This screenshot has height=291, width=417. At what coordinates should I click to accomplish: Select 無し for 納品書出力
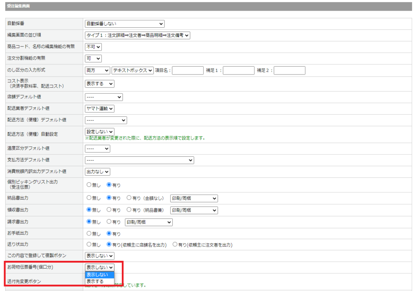(x=89, y=198)
